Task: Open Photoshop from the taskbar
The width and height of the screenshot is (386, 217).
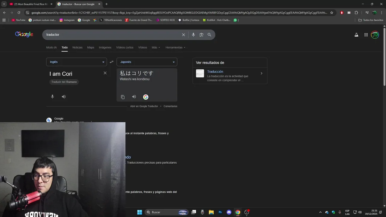Action: 220,212
